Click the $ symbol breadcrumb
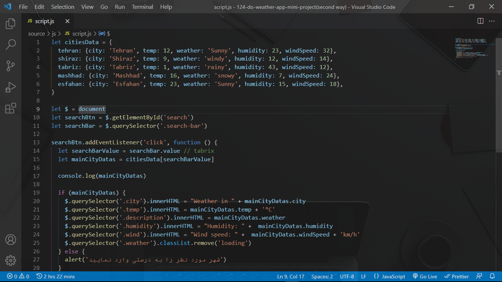The width and height of the screenshot is (502, 282). pyautogui.click(x=104, y=33)
